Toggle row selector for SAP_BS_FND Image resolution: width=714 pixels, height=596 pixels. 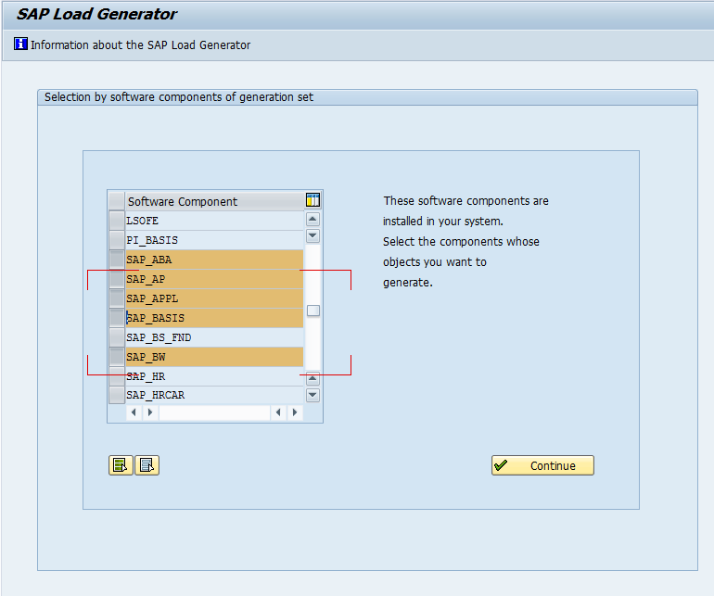[117, 337]
